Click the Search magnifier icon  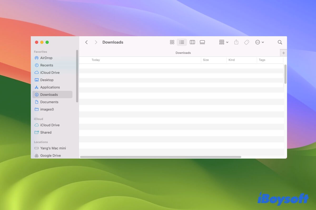pos(280,42)
